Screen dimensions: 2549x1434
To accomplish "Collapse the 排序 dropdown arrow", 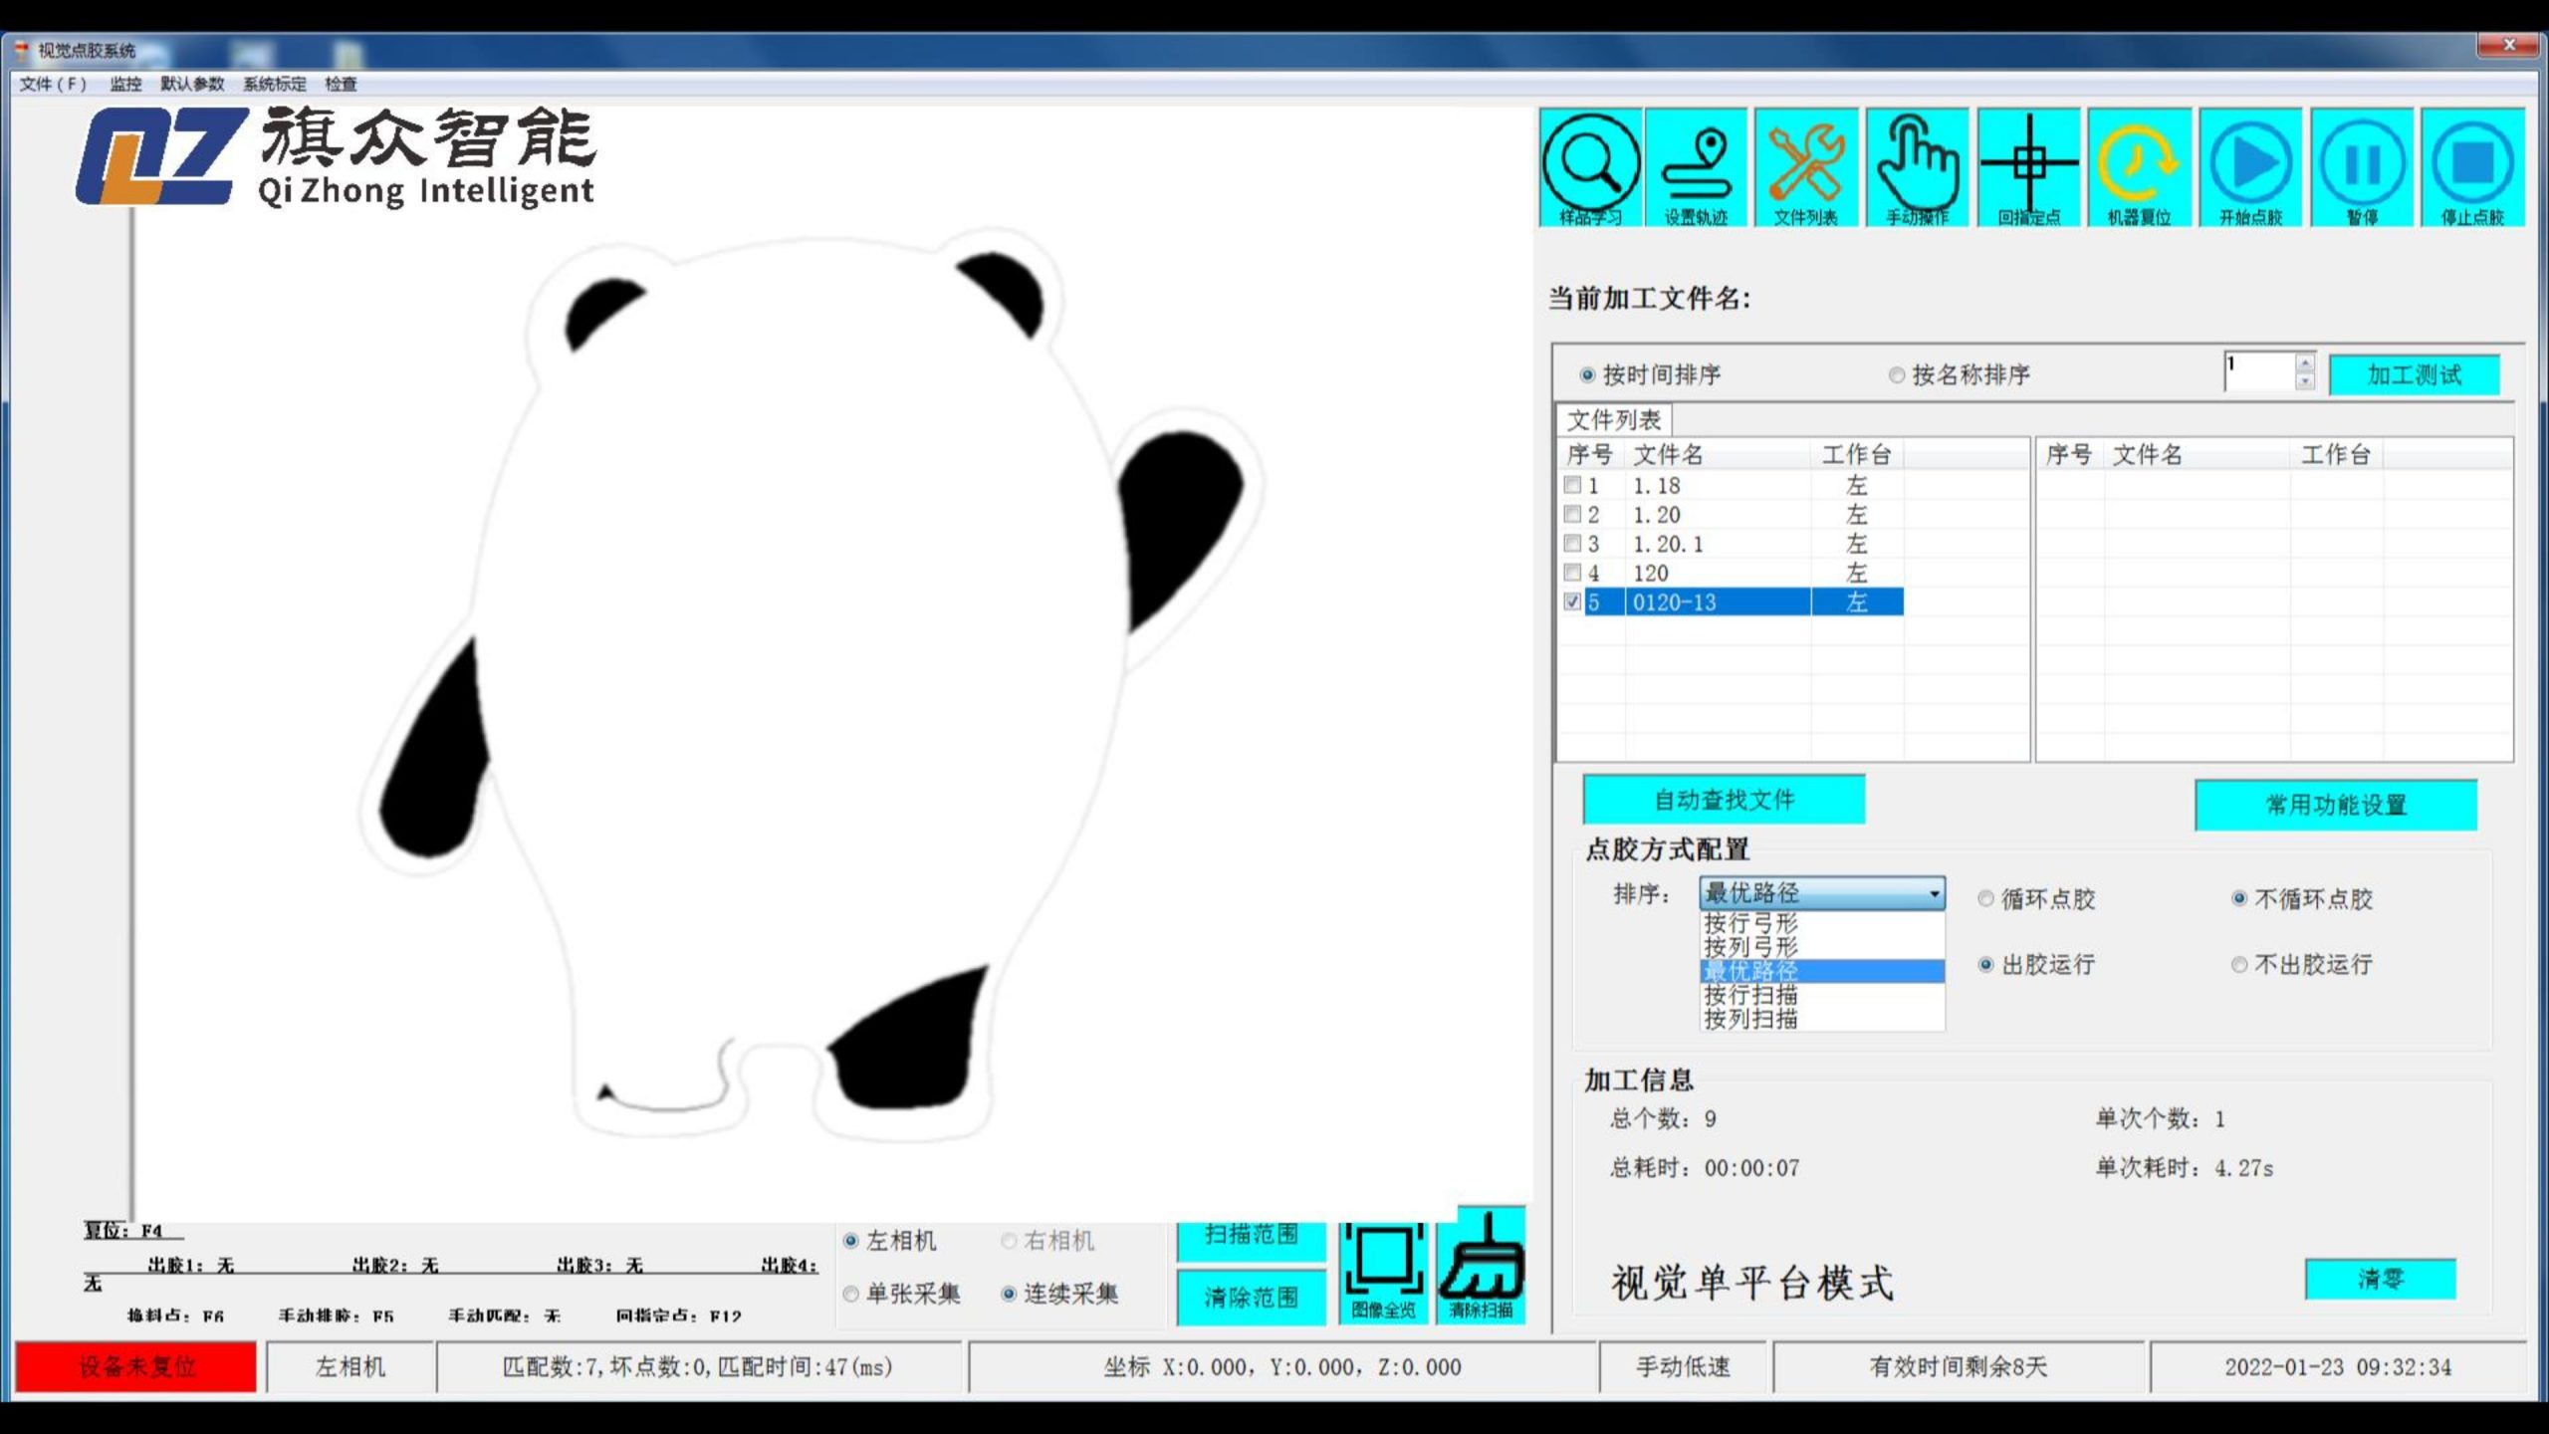I will 1933,893.
